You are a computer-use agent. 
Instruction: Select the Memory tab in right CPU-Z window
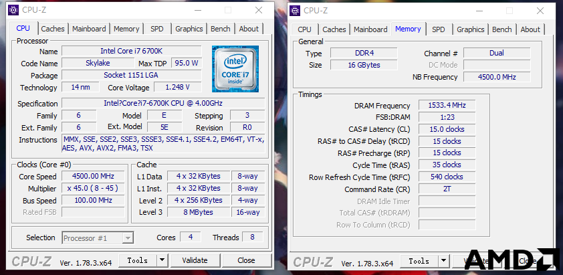[x=408, y=29]
